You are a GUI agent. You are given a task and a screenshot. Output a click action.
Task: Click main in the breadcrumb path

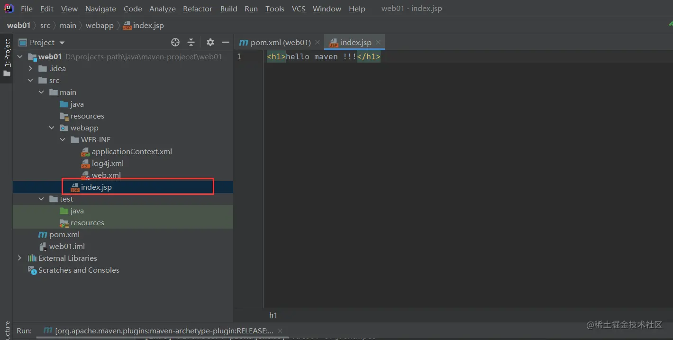coord(68,26)
